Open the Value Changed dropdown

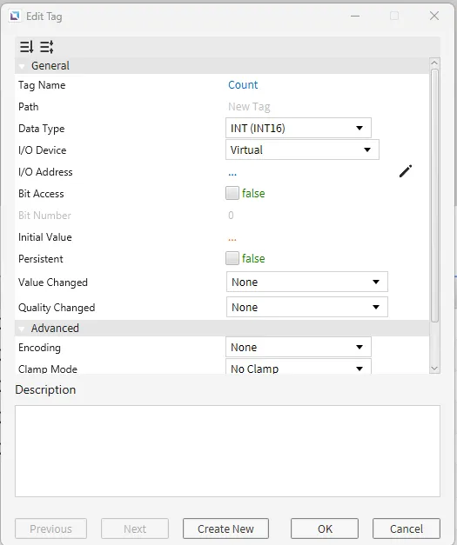pos(307,282)
